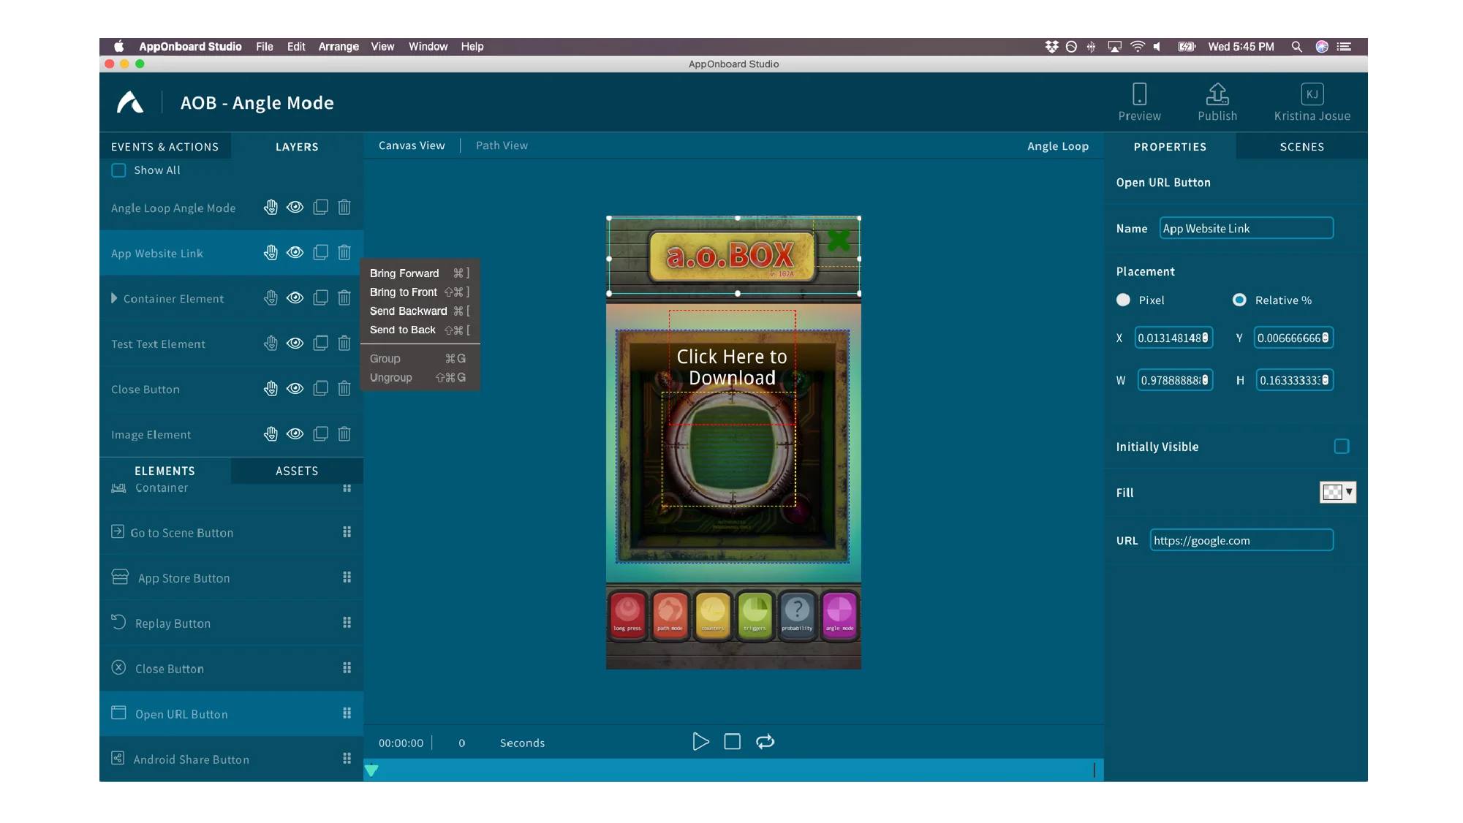Expand the Container Element layer

click(114, 298)
